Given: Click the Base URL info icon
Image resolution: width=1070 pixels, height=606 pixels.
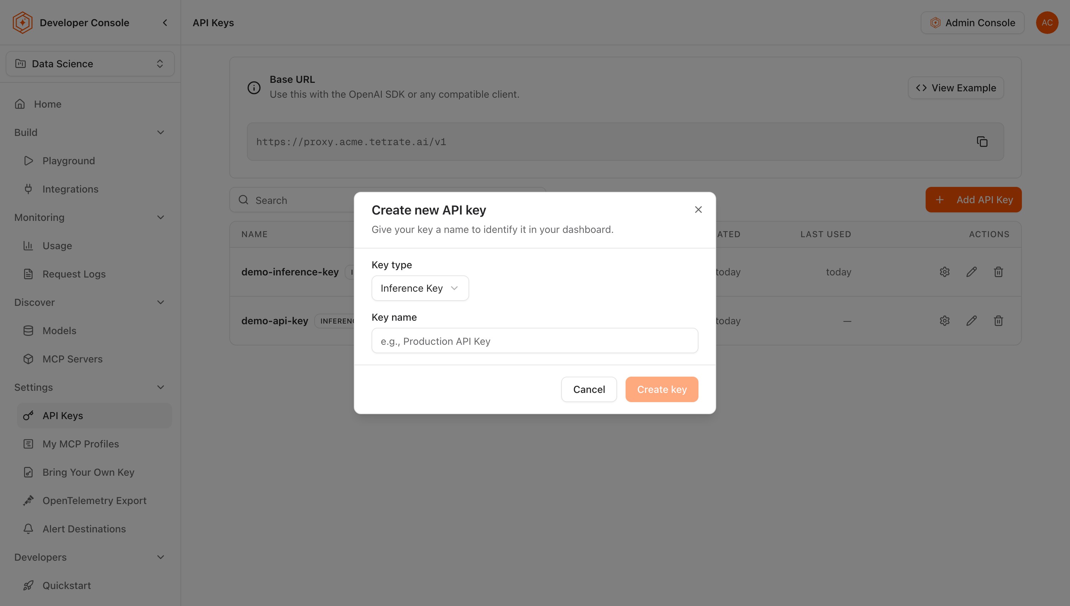Looking at the screenshot, I should [x=254, y=87].
